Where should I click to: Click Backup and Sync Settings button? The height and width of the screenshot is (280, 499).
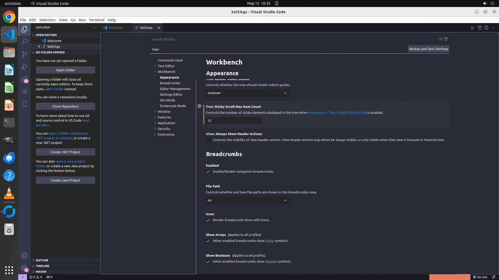point(428,49)
